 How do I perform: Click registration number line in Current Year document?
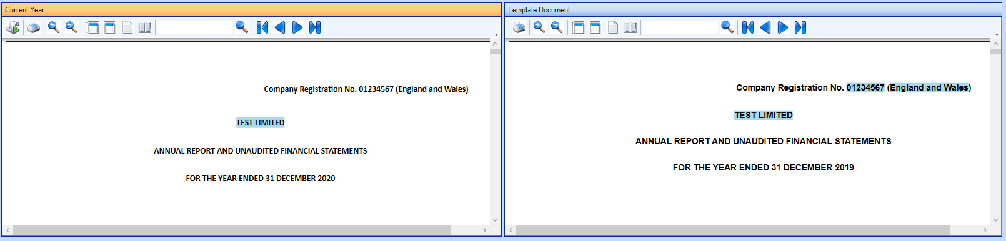click(366, 89)
